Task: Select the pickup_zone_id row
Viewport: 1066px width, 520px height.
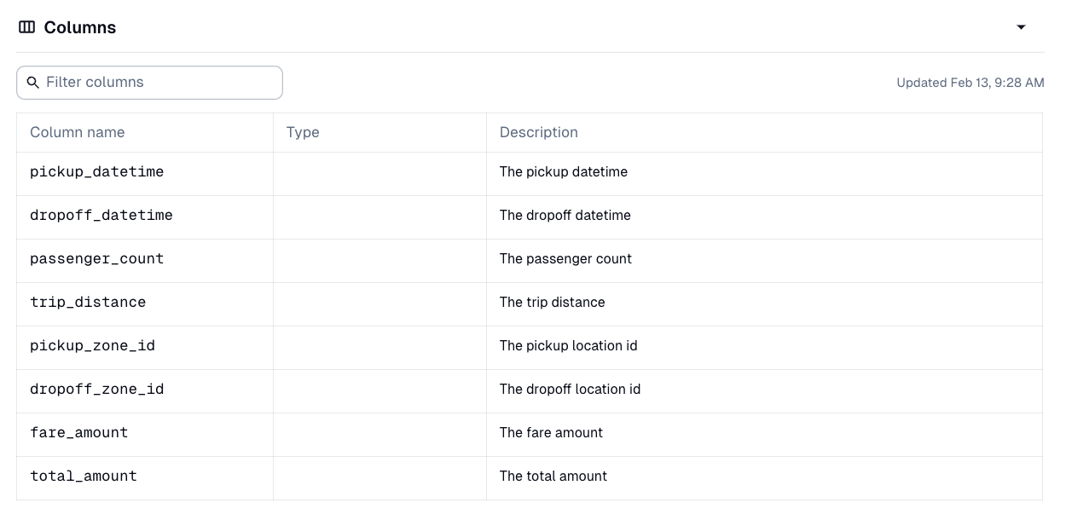Action: coord(92,345)
